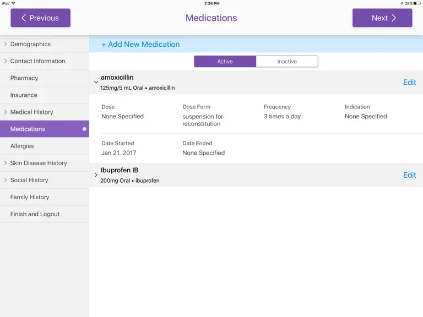This screenshot has width=423, height=317.
Task: Collapse the amoxicillin medication details chevron
Action: [x=96, y=82]
